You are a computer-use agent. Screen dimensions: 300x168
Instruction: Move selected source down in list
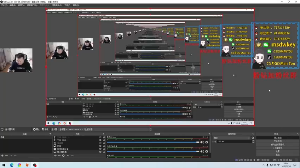72,156
